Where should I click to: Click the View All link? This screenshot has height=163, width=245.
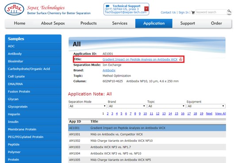pyautogui.click(x=220, y=114)
